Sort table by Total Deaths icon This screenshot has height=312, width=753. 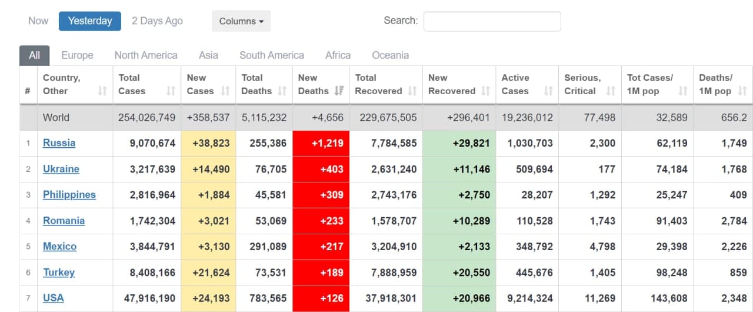282,91
